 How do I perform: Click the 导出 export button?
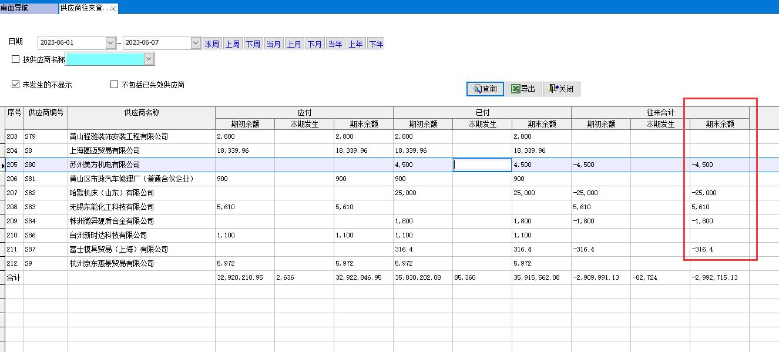click(523, 89)
